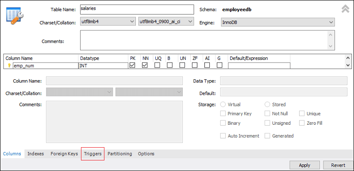This screenshot has width=354, height=171.
Task: Click the column grid scroll-down arrow
Action: (x=348, y=65)
